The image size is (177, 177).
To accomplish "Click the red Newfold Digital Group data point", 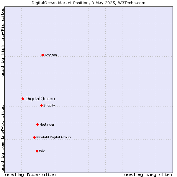I will pyautogui.click(x=34, y=137).
